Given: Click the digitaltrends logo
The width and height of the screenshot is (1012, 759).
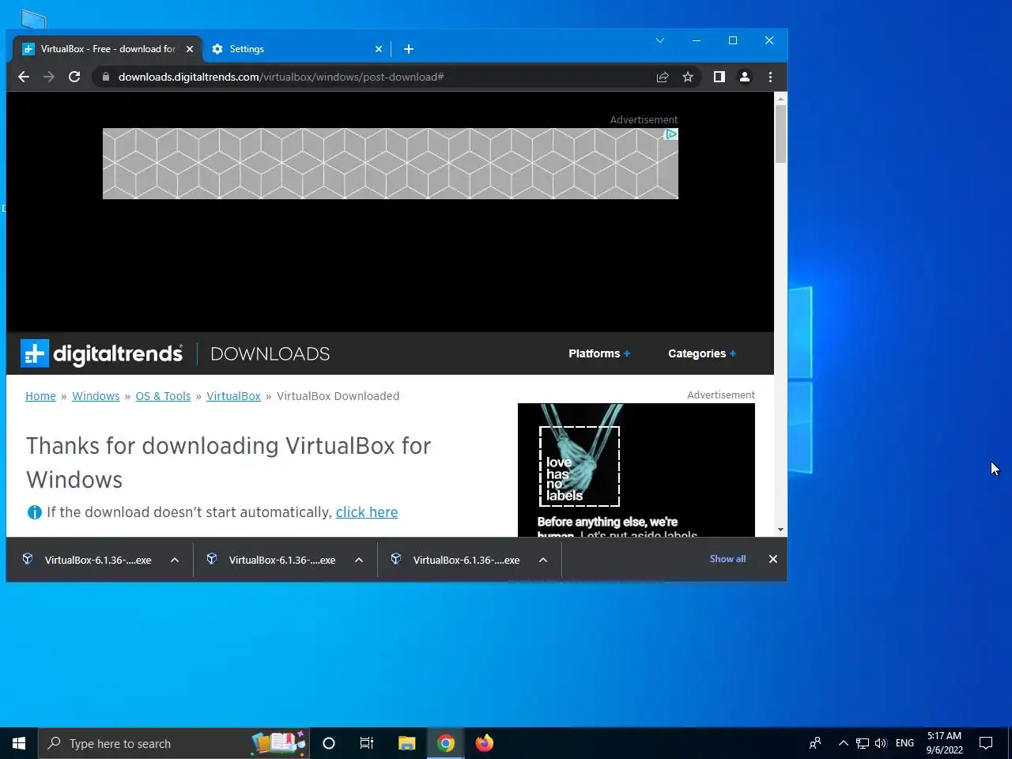Looking at the screenshot, I should (x=102, y=353).
